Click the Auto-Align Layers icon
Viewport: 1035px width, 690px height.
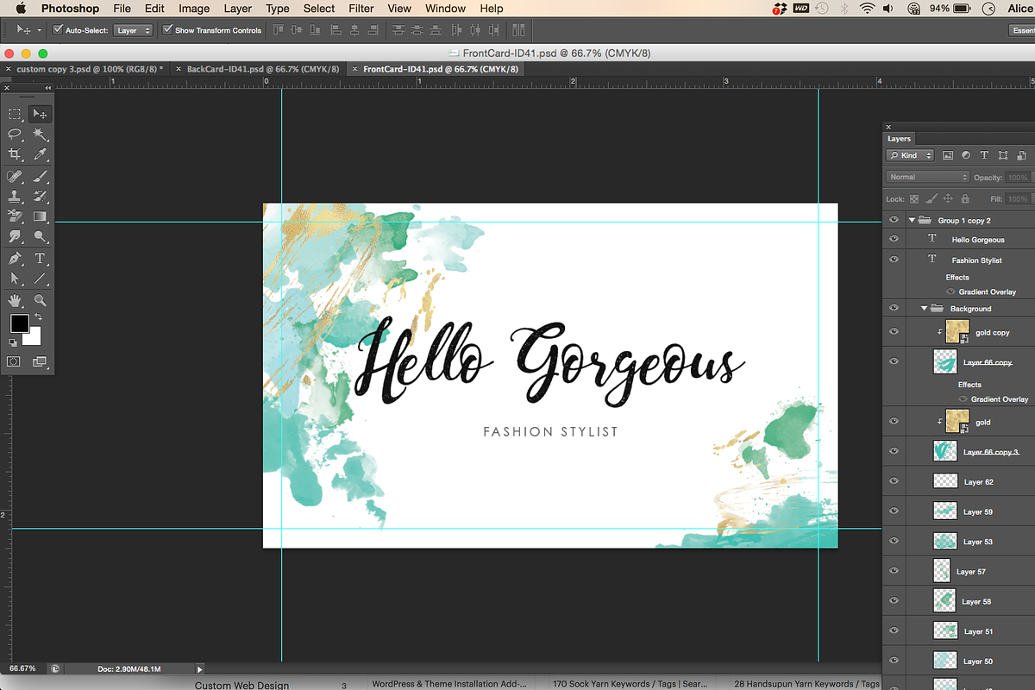[x=517, y=30]
